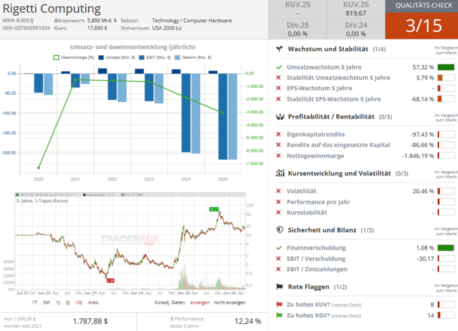Click green checkmark beside Finanzverschuldung
The width and height of the screenshot is (458, 331).
tap(279, 248)
